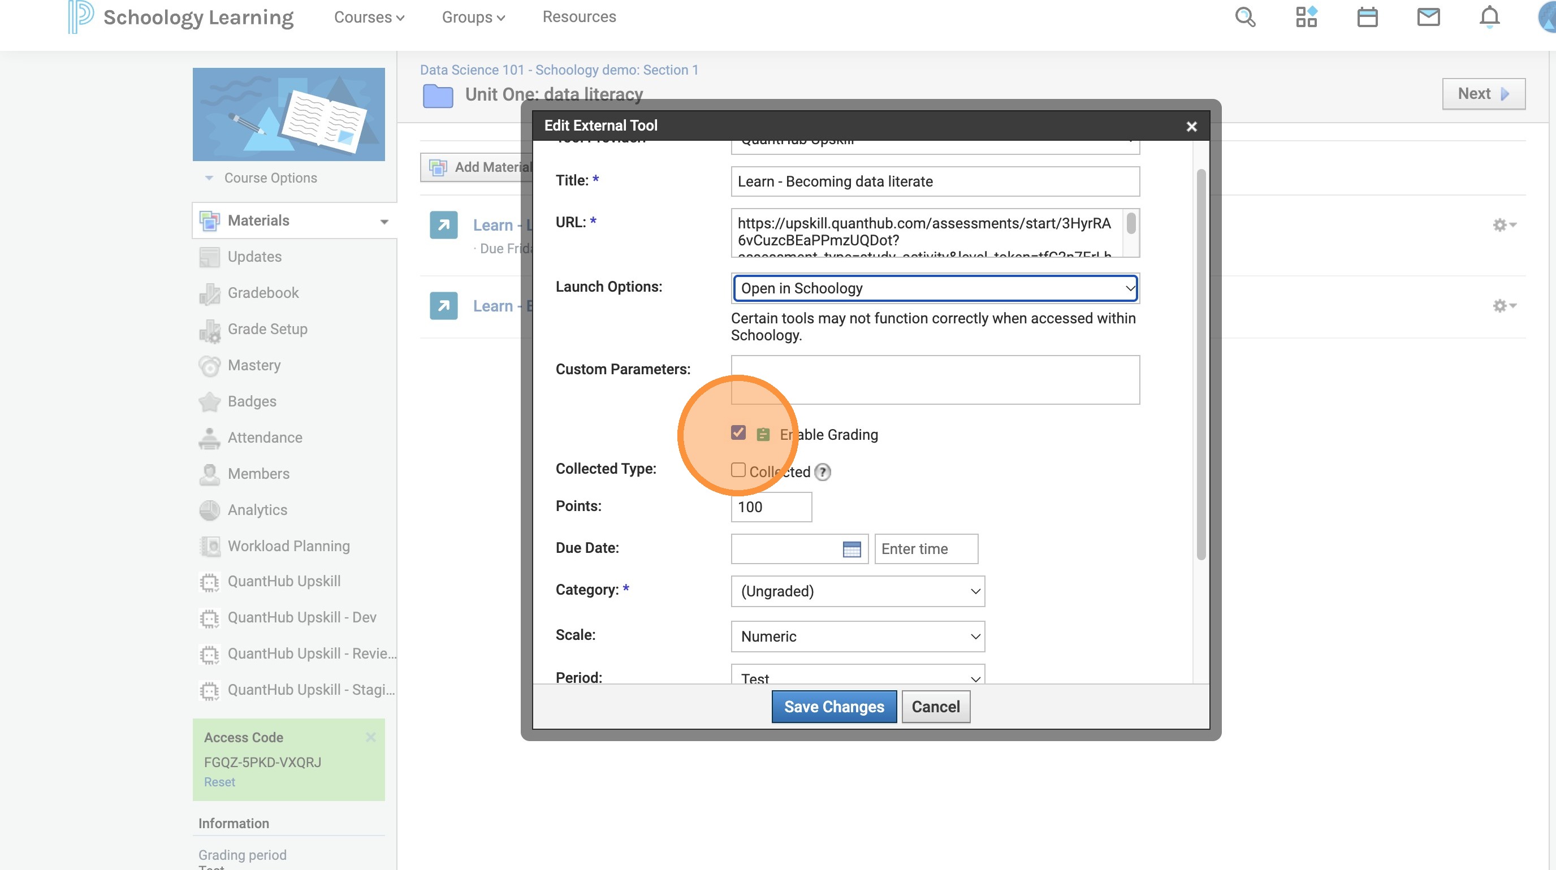Open the Courses menu
Viewport: 1556px width, 870px height.
coord(369,17)
